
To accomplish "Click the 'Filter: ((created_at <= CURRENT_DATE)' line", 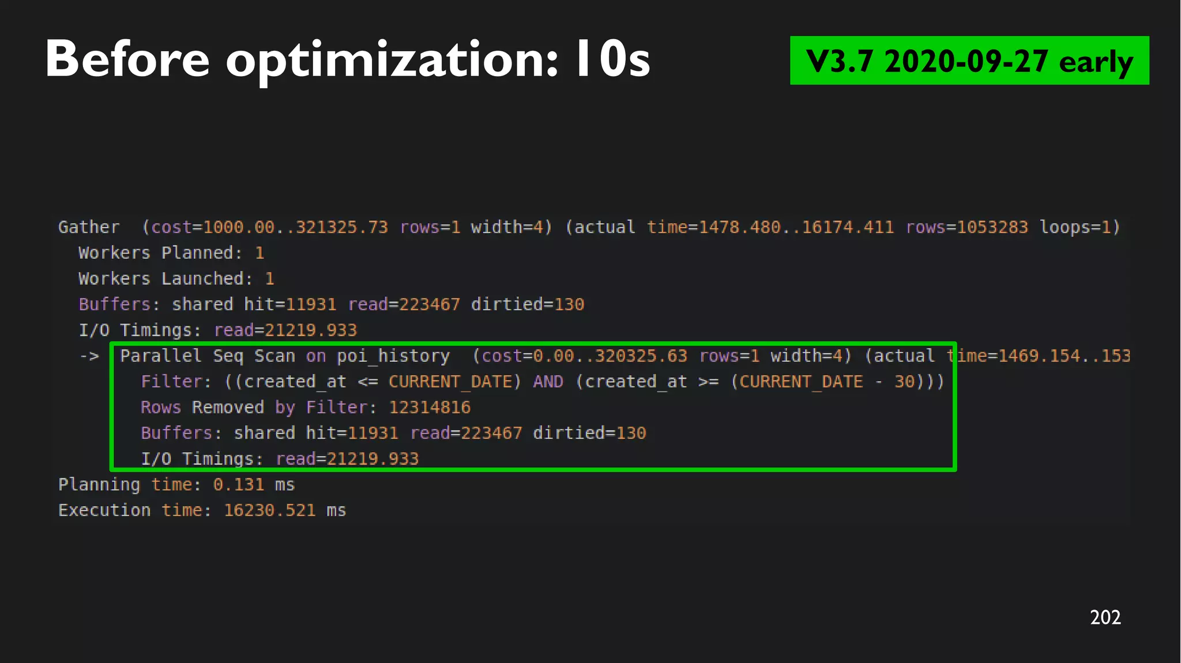I will [543, 382].
